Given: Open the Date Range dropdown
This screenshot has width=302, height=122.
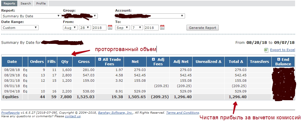Looking at the screenshot, I should (x=20, y=28).
